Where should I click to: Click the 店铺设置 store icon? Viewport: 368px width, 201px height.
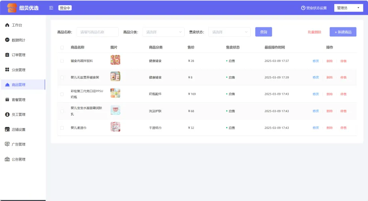point(7,129)
